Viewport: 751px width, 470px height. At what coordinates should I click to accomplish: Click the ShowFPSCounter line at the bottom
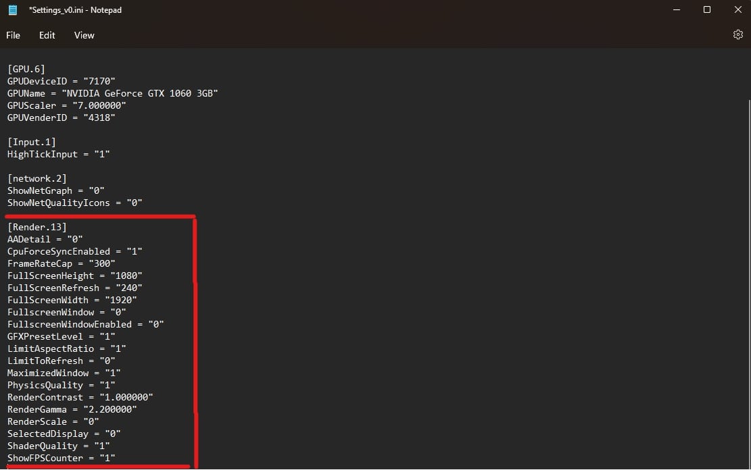(64, 458)
